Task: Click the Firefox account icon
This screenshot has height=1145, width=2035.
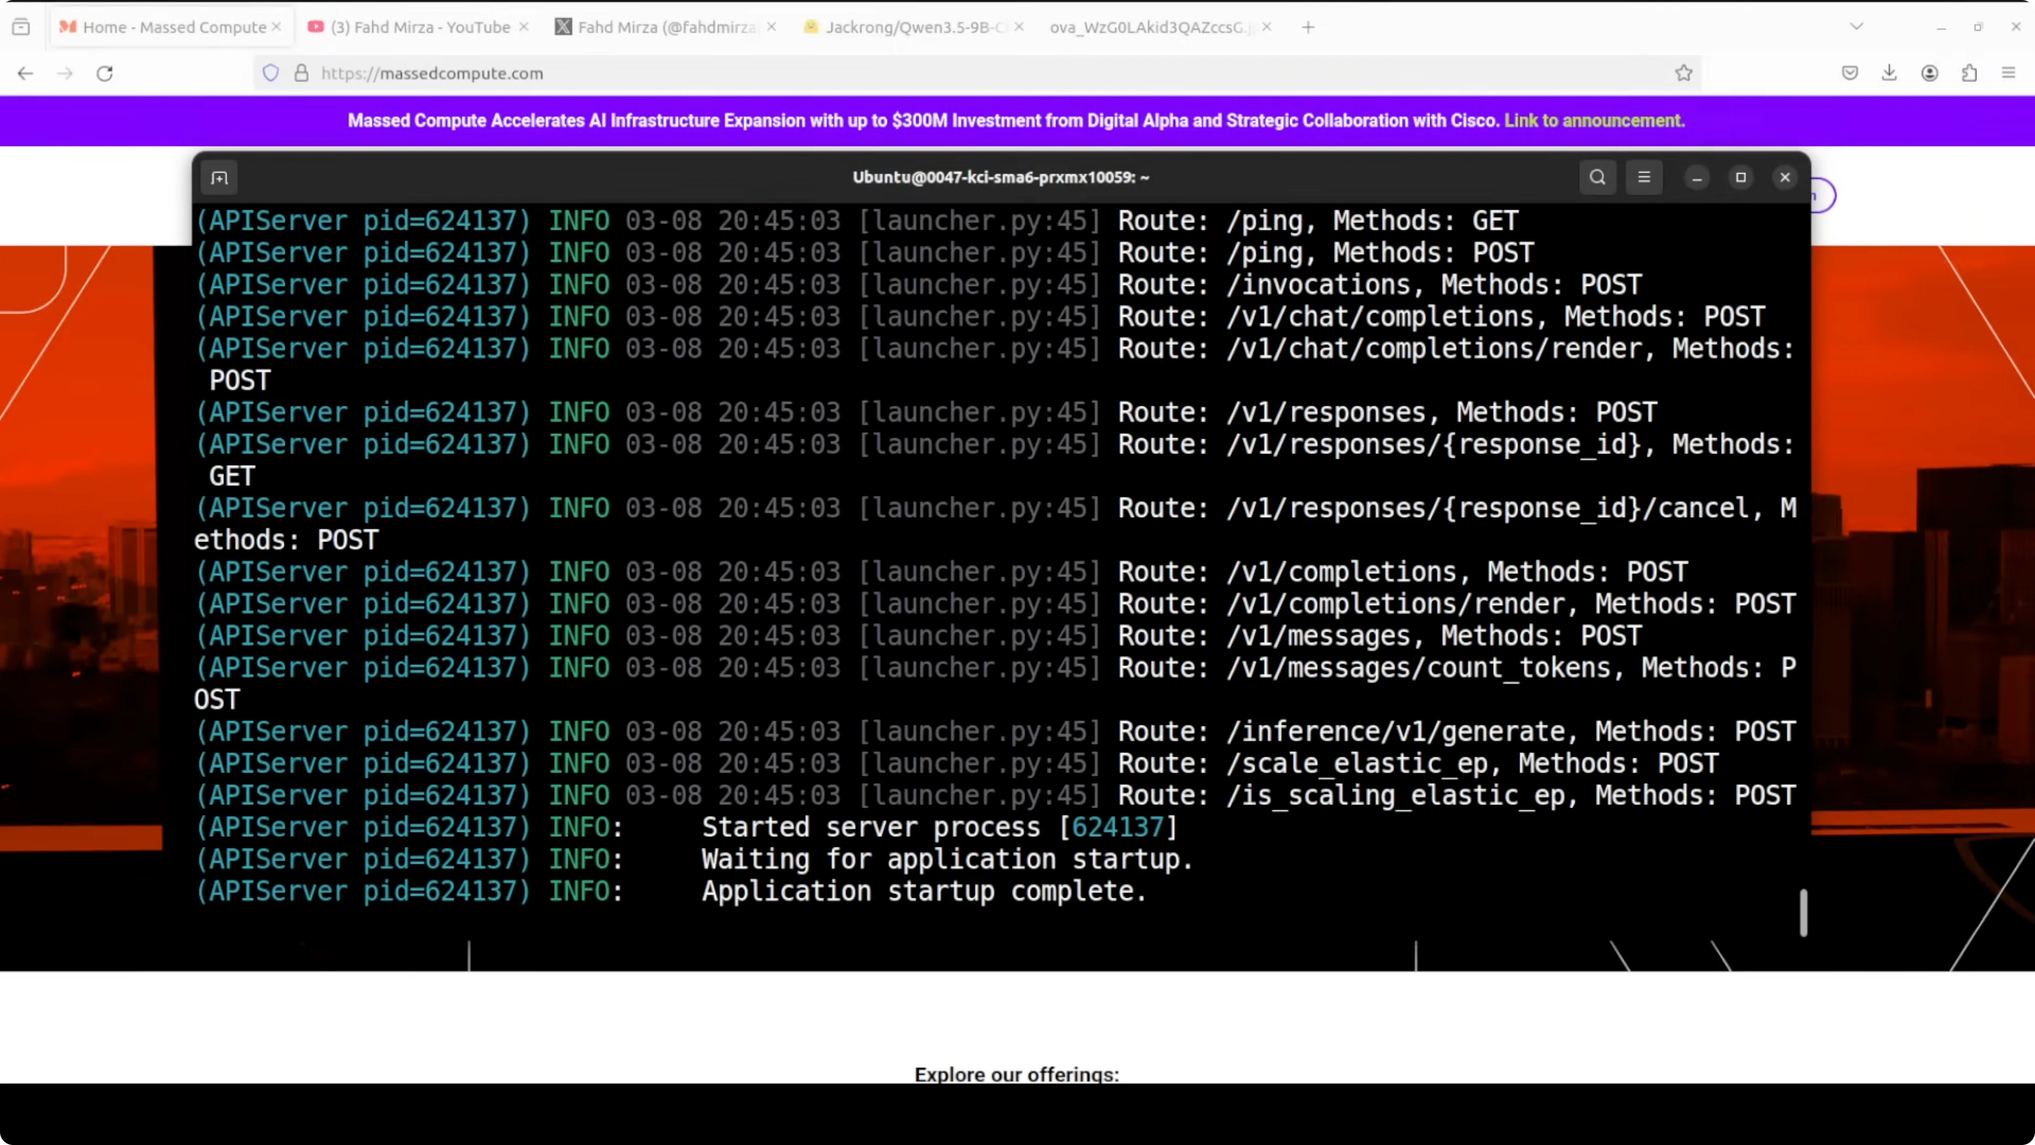Action: 1929,74
